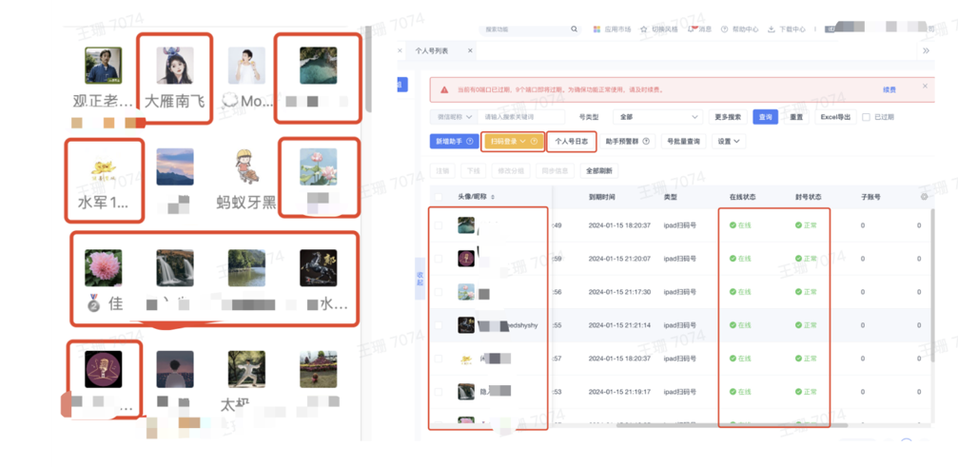Click the 新增助手 button
Screen dimensions: 958x467
(454, 141)
